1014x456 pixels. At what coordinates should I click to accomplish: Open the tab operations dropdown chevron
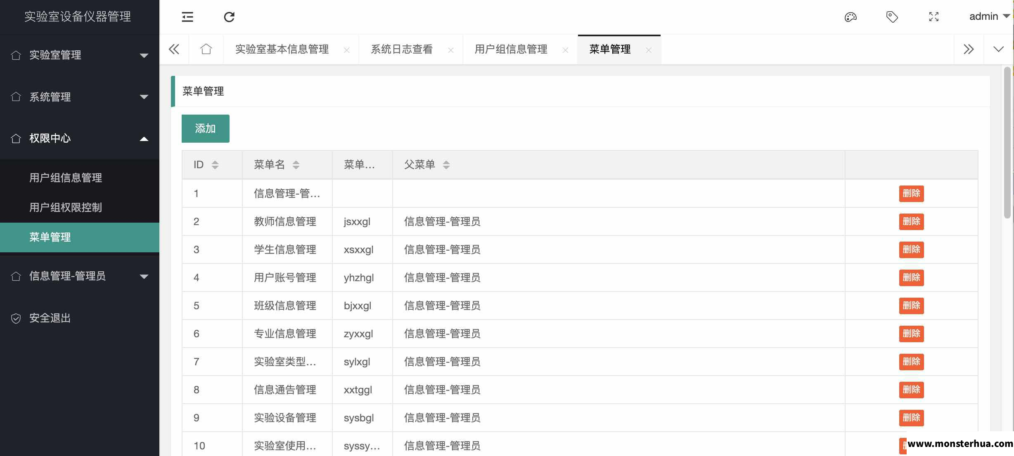(x=999, y=49)
